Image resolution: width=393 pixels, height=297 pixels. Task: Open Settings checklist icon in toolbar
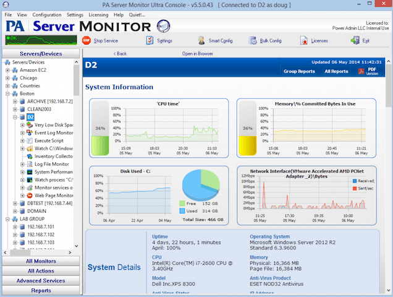click(150, 40)
